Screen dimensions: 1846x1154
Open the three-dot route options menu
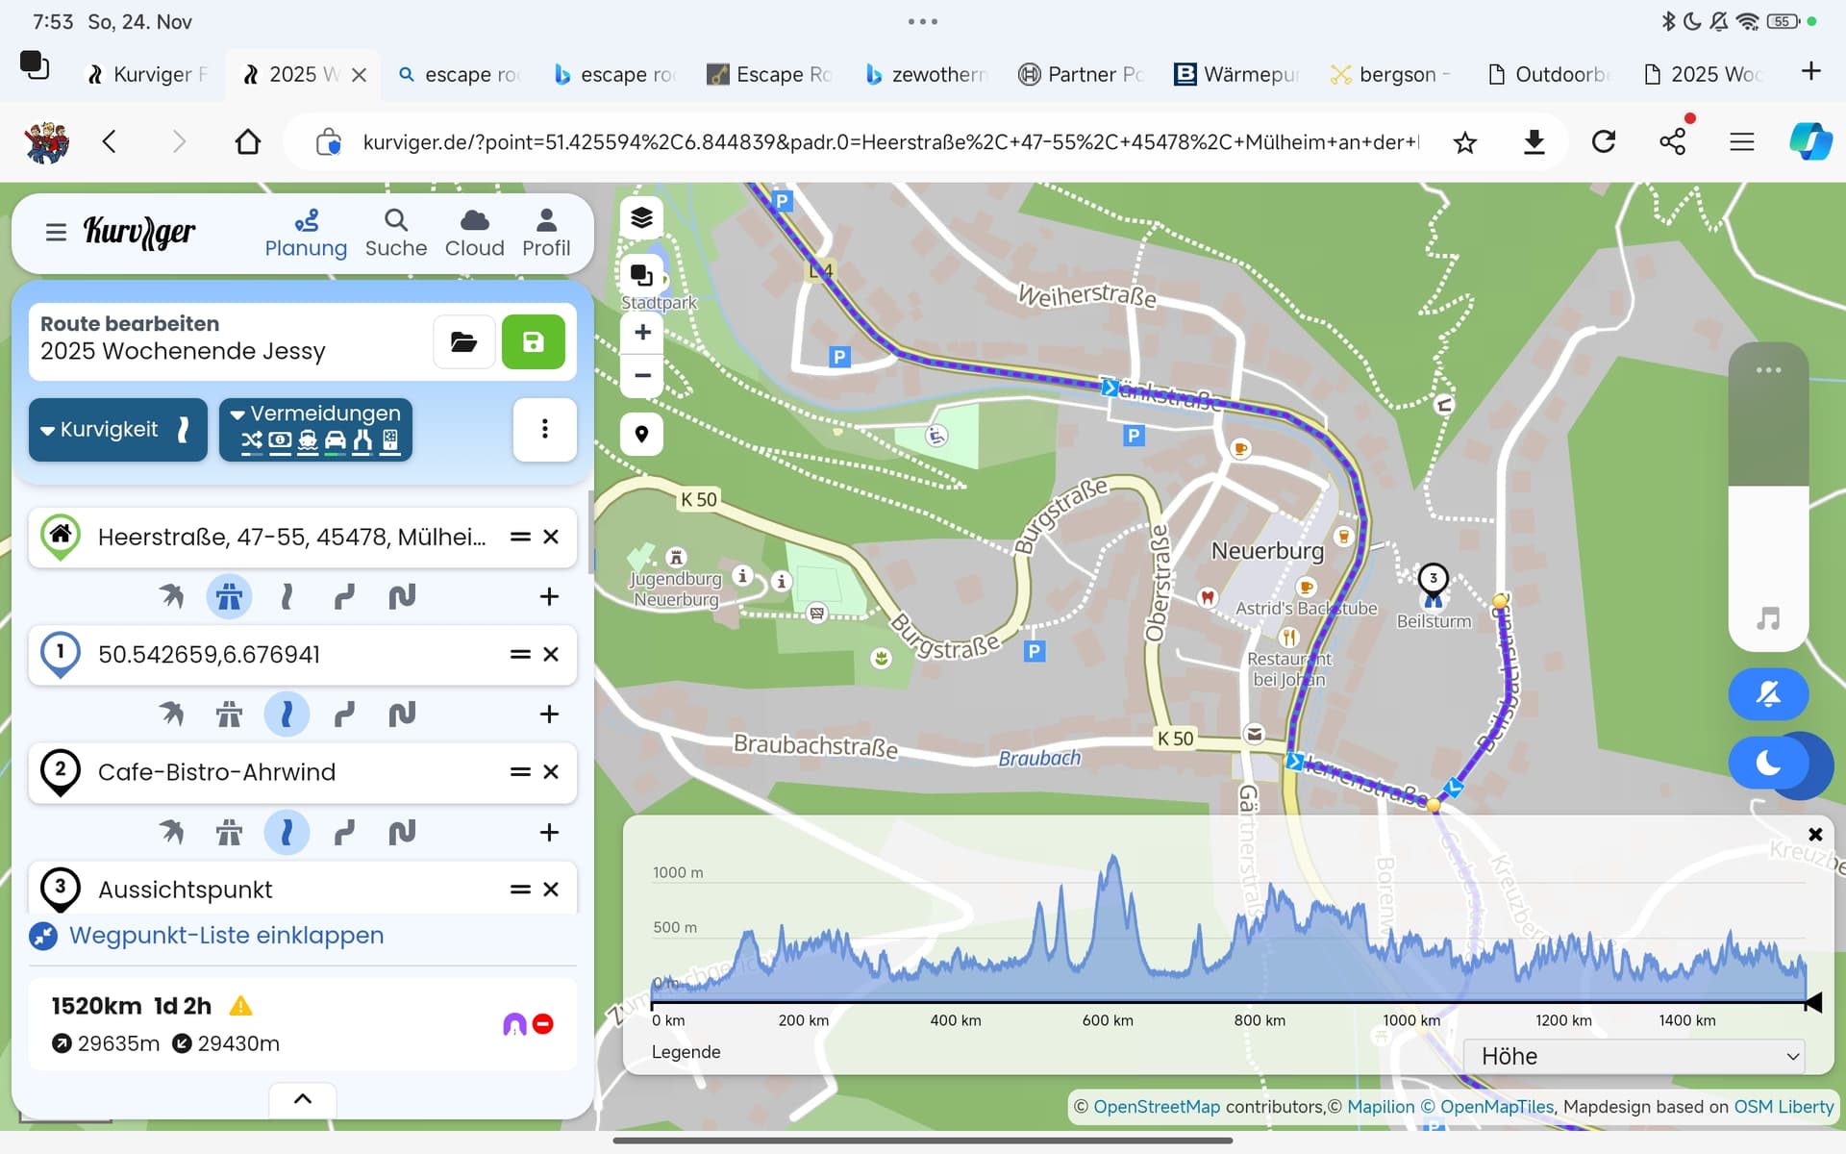pyautogui.click(x=544, y=429)
